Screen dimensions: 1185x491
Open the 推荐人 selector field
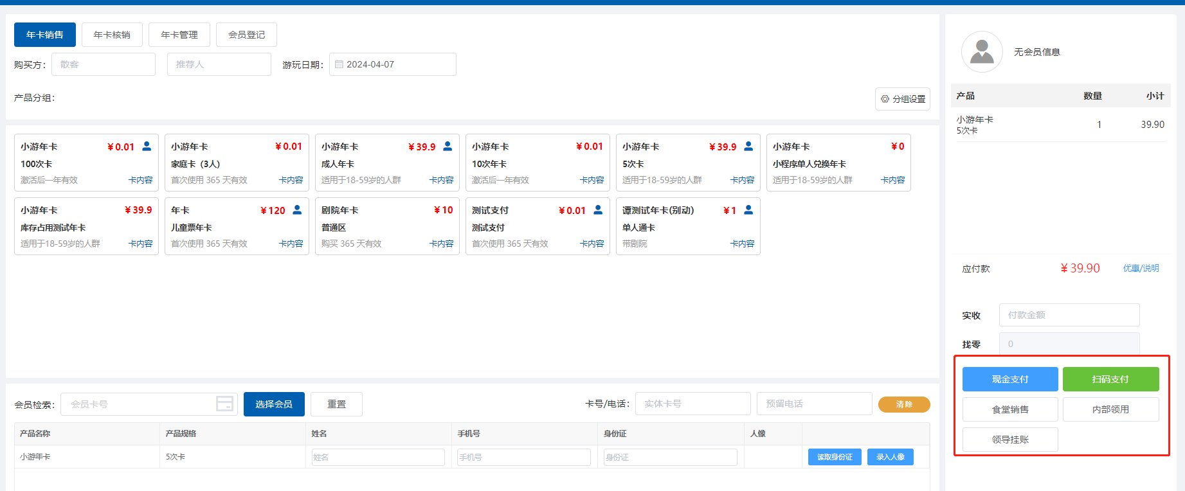click(219, 64)
